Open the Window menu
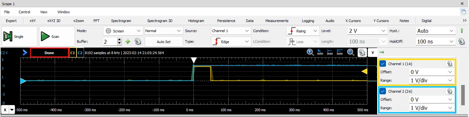Image resolution: width=469 pixels, height=117 pixels. point(64,12)
